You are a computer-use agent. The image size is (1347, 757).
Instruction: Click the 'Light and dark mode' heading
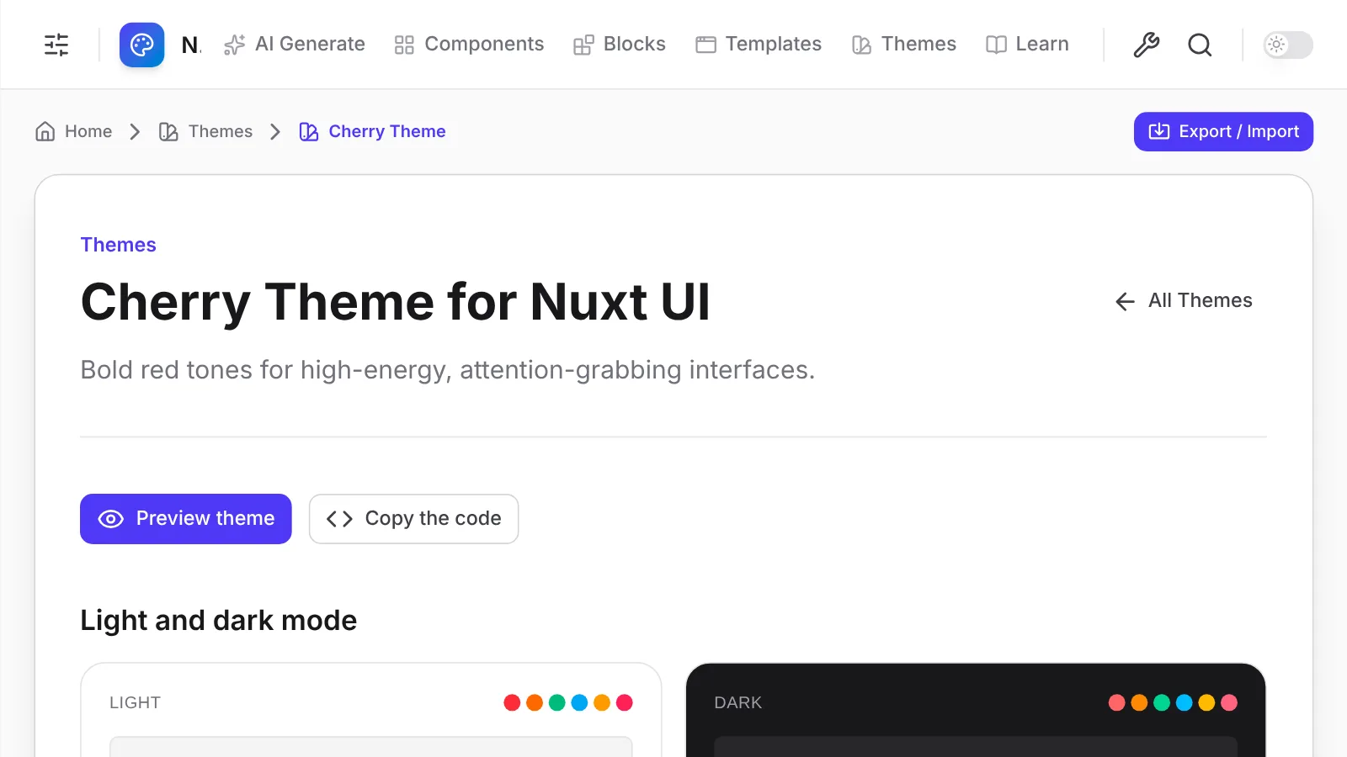coord(219,621)
